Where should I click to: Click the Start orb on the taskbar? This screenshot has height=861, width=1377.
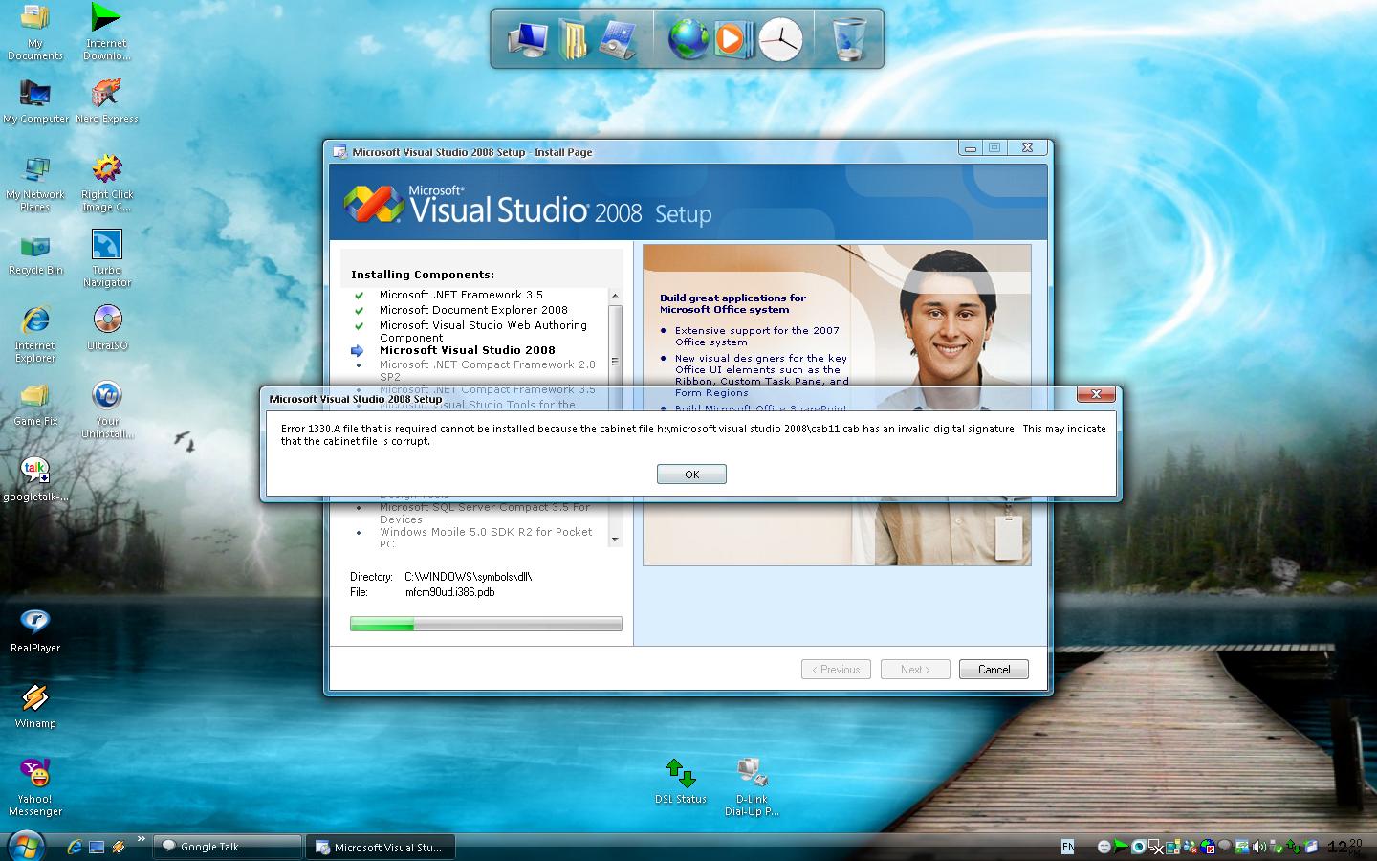point(26,846)
